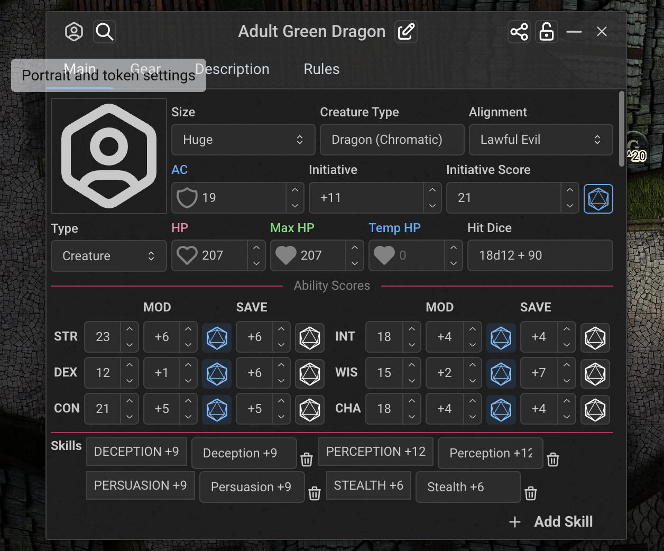This screenshot has height=551, width=664.
Task: Click the PERCEPTION +12 skill roll button
Action: pos(375,452)
